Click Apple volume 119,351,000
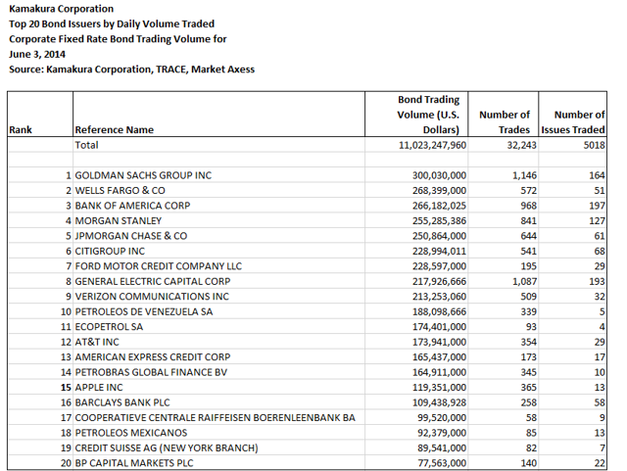Viewport: 627px width, 471px height. click(440, 388)
